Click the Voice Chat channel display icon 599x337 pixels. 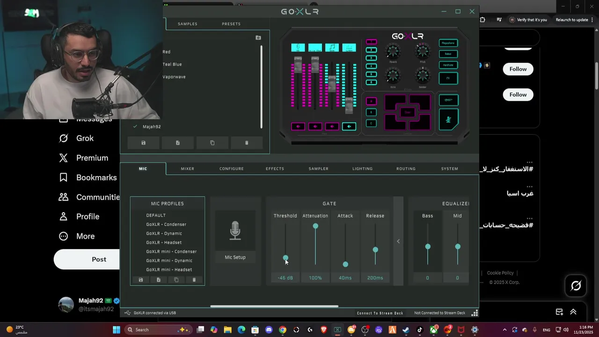click(x=315, y=48)
